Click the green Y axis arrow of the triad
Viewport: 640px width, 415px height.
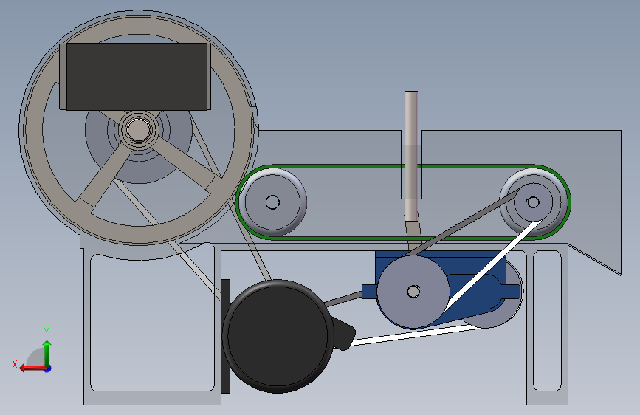[x=47, y=353]
